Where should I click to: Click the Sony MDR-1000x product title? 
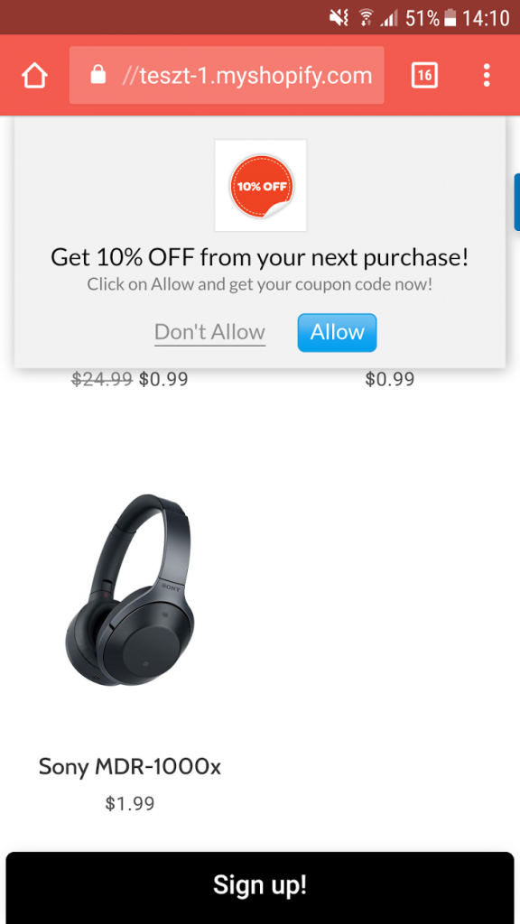[130, 767]
